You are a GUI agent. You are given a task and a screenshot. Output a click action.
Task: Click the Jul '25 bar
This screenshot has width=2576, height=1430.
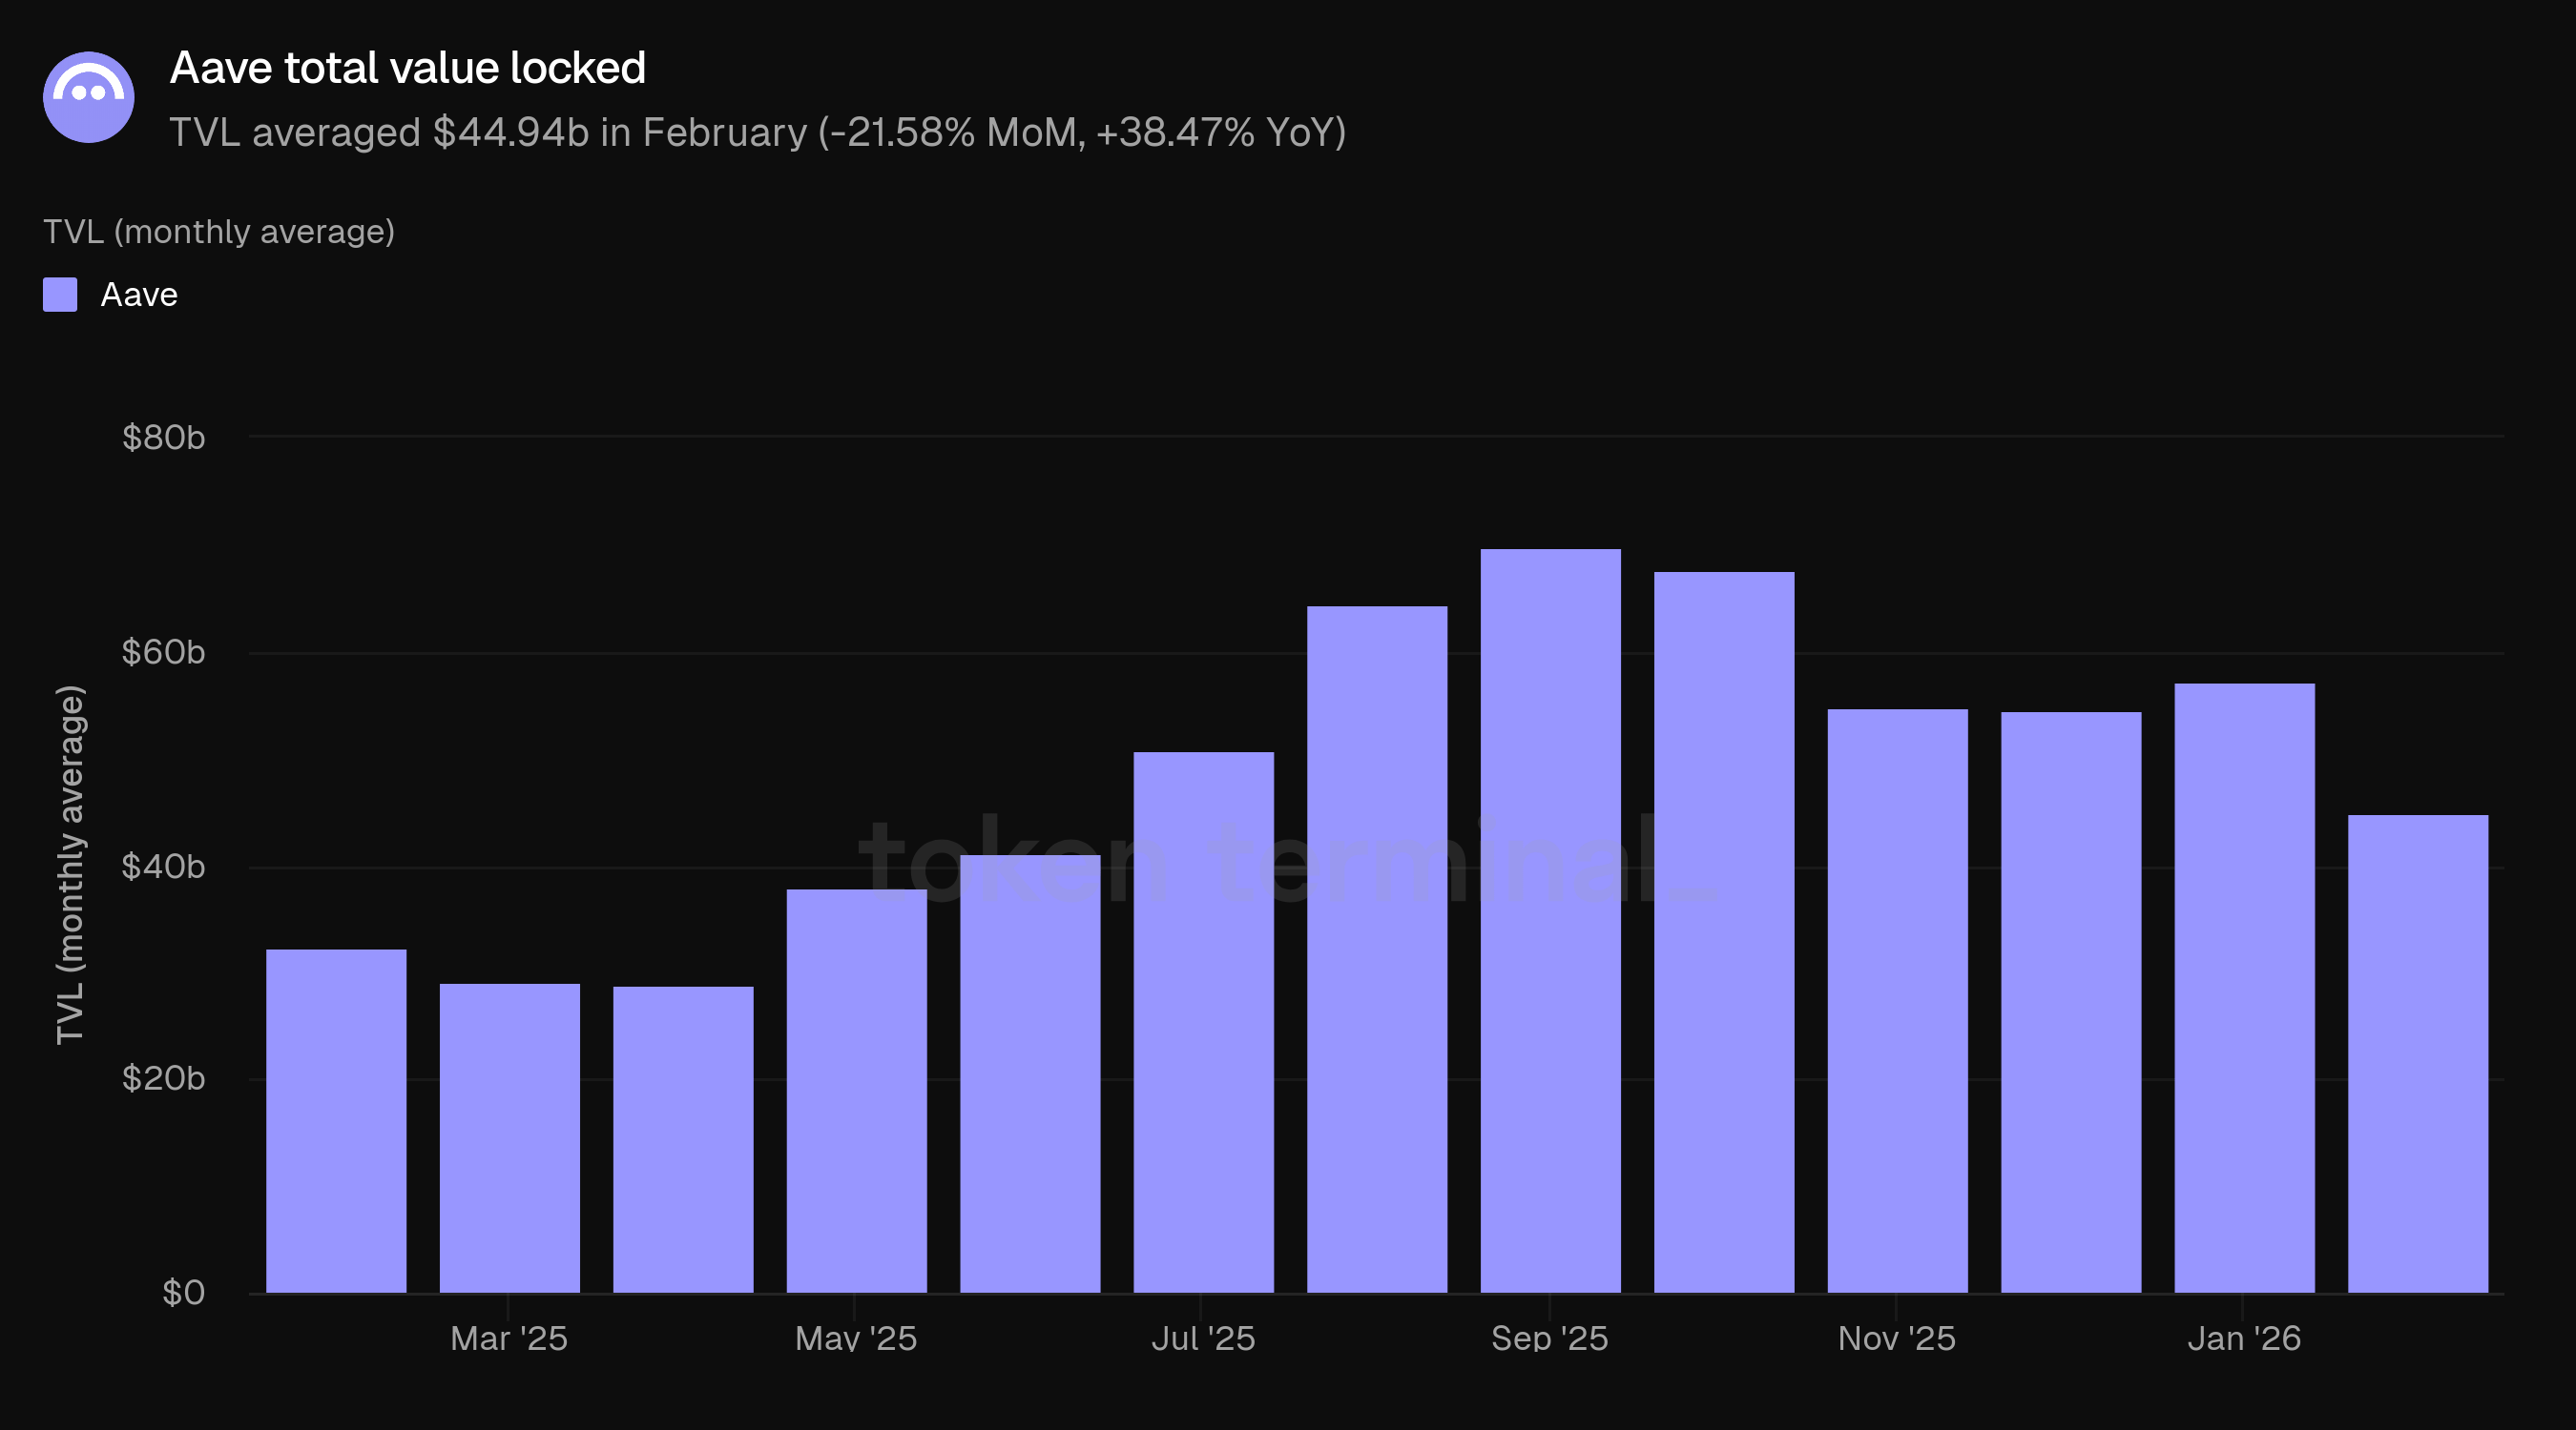point(1203,1021)
